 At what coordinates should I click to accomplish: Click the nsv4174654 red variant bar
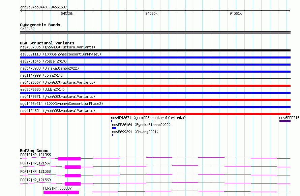coord(155,114)
